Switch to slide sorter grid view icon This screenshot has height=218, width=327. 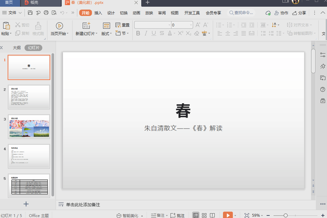pos(204,215)
